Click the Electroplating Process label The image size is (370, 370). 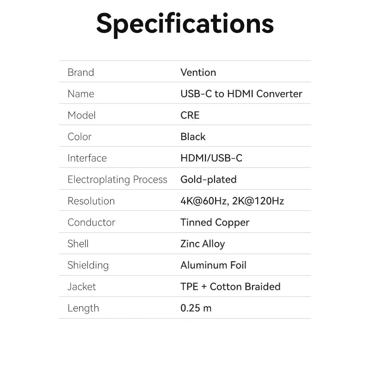pos(117,179)
